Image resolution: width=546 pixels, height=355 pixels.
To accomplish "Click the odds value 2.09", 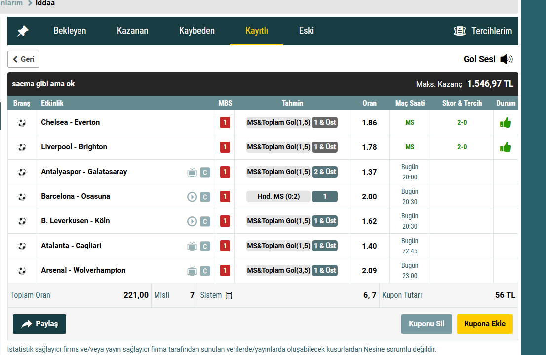I will [x=369, y=271].
